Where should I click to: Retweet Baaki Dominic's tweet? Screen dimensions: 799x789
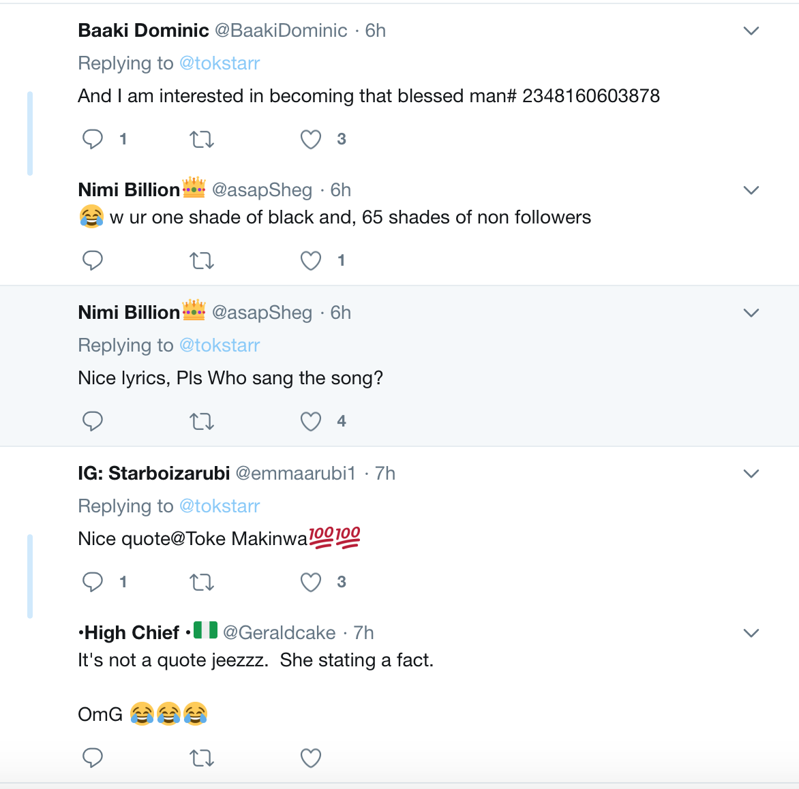coord(202,140)
